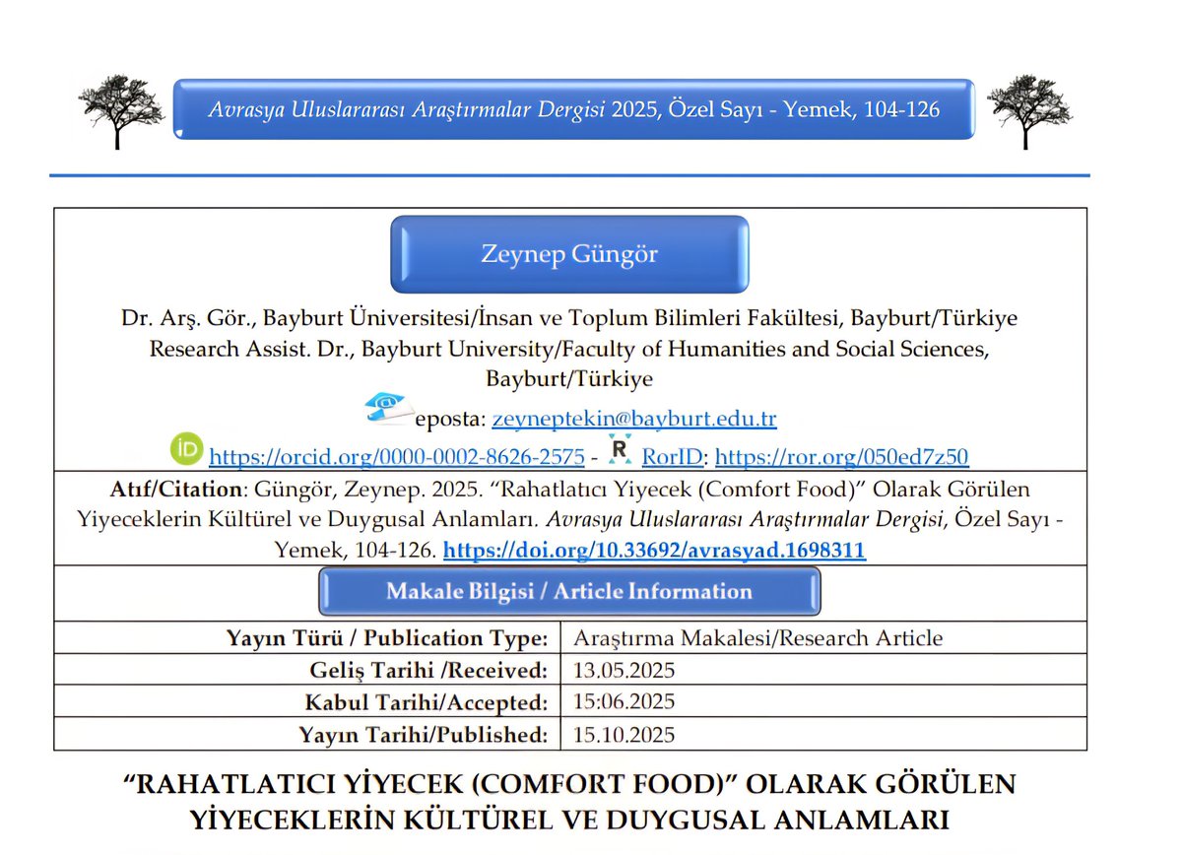1182x855 pixels.
Task: Open the ror.org/050ed7z50 link
Action: 842,456
